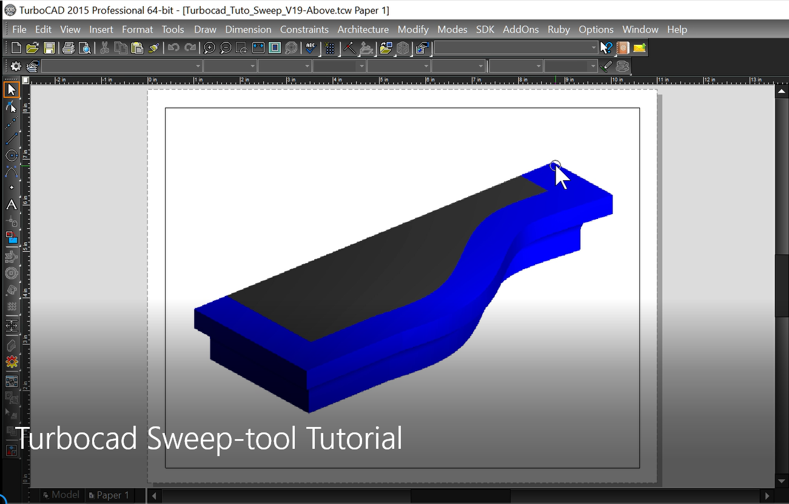Undo the last action

pyautogui.click(x=174, y=47)
